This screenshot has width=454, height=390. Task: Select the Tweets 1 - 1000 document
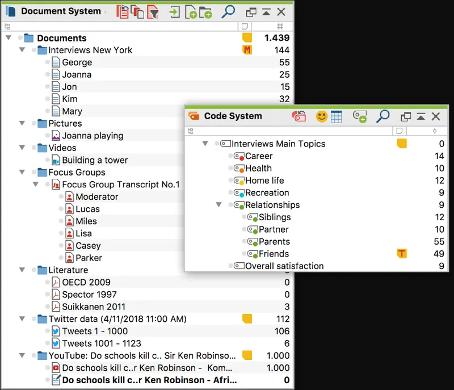95,331
